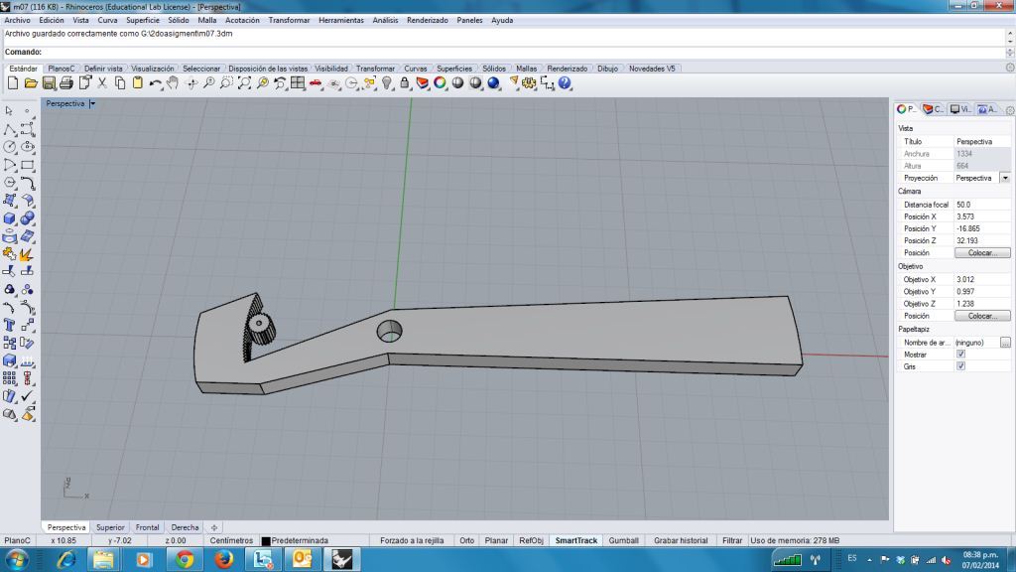
Task: Click PlanoC coordinate mode in status bar
Action: (18, 540)
